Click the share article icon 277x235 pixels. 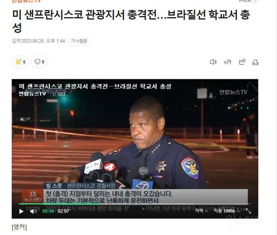tap(242, 62)
